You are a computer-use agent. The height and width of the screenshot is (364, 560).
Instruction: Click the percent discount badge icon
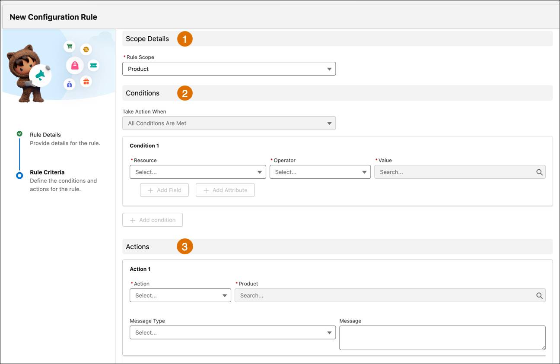pyautogui.click(x=86, y=49)
